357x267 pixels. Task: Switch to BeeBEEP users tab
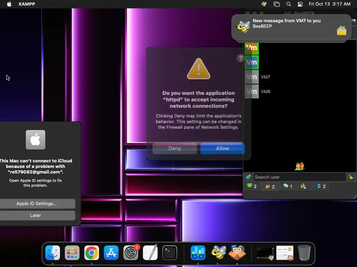tap(270, 186)
